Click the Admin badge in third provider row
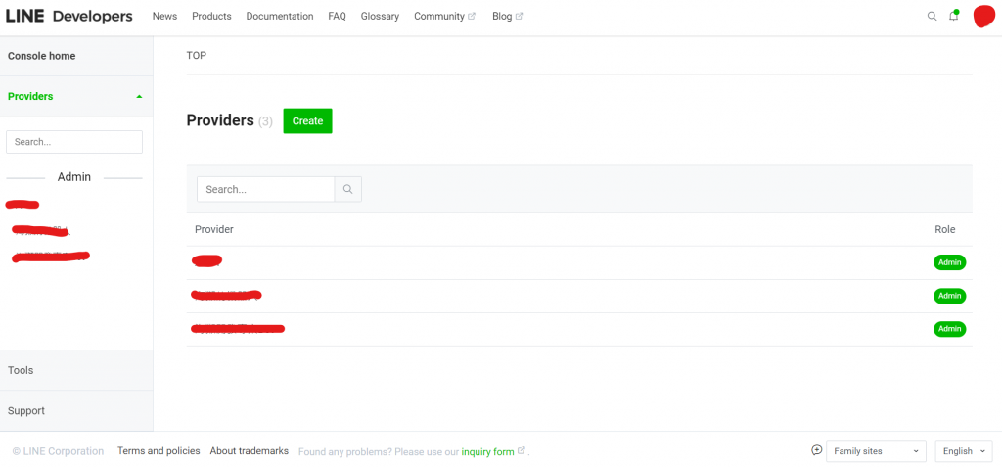The image size is (1002, 467). pyautogui.click(x=949, y=329)
